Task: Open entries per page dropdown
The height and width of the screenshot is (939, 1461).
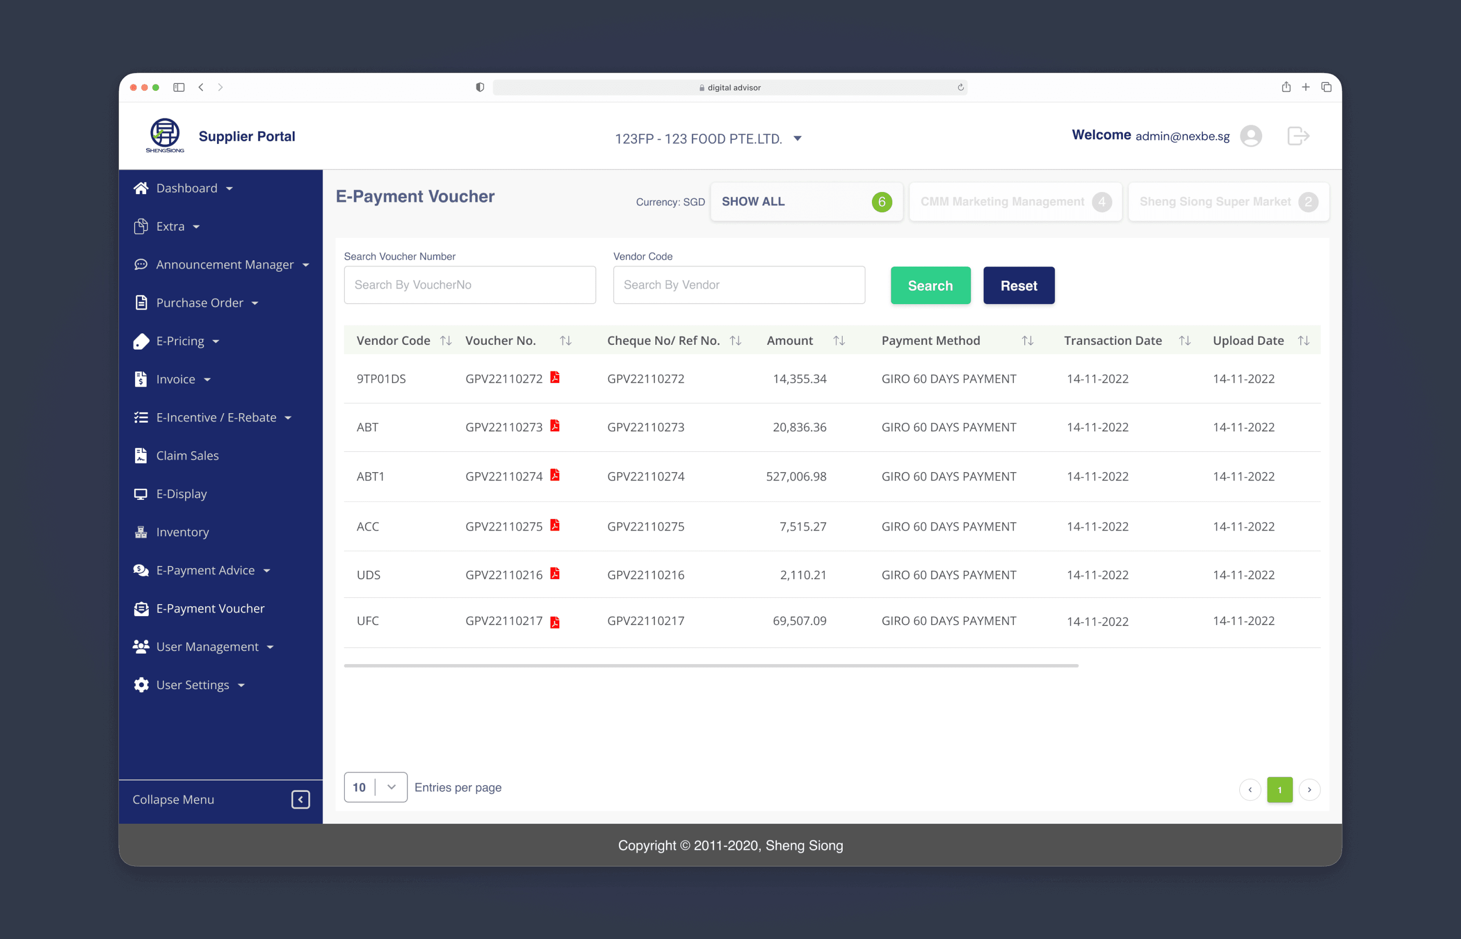Action: coord(375,787)
